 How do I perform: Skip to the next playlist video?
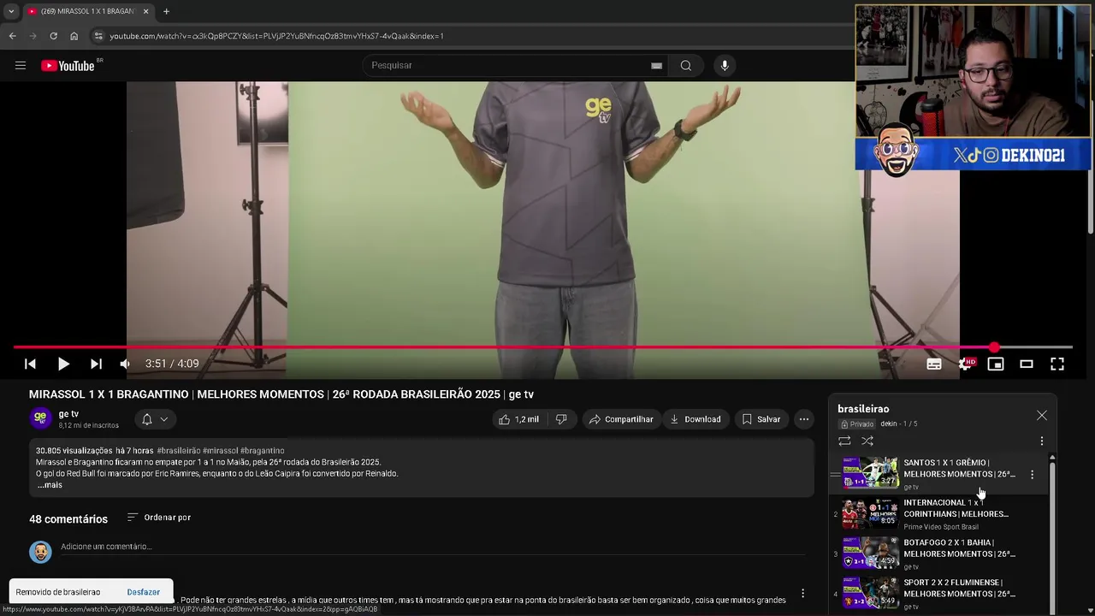click(x=96, y=364)
